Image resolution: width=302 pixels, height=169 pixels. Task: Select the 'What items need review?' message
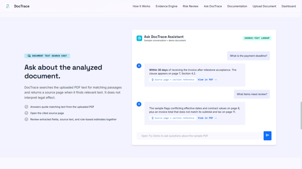coord(252,94)
